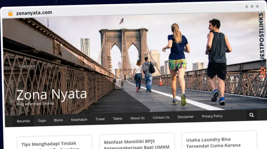Click the middle gray window control dot
Viewport: 267px width, 149px height.
[252, 7]
